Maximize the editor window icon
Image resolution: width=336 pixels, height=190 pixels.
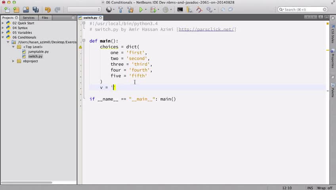(327, 17)
